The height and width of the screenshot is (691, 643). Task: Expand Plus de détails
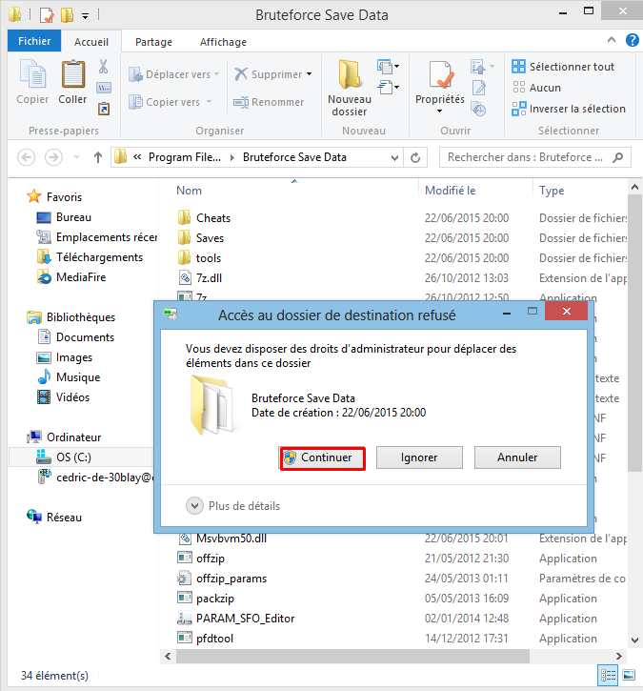233,506
